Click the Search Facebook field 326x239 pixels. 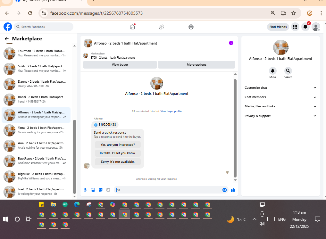click(x=44, y=27)
